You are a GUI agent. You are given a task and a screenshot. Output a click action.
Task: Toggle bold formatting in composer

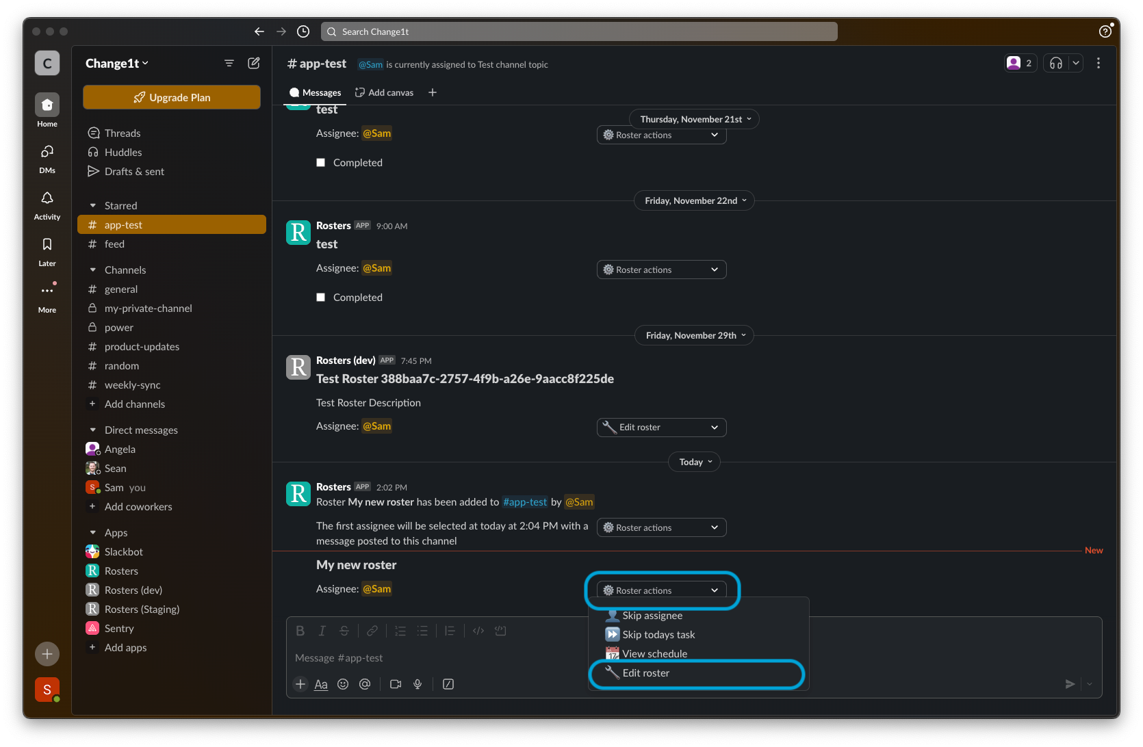click(300, 631)
